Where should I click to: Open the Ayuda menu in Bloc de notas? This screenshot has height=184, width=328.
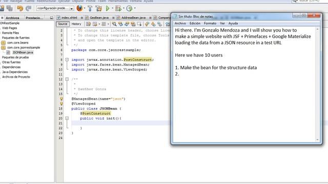pos(233,24)
